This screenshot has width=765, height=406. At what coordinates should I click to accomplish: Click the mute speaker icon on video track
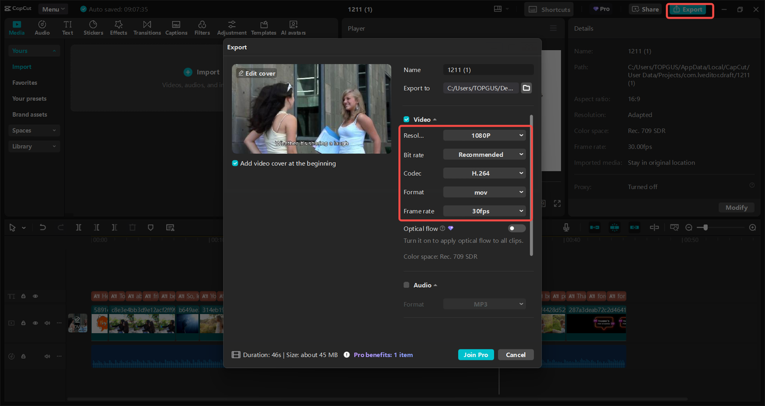[x=47, y=323]
